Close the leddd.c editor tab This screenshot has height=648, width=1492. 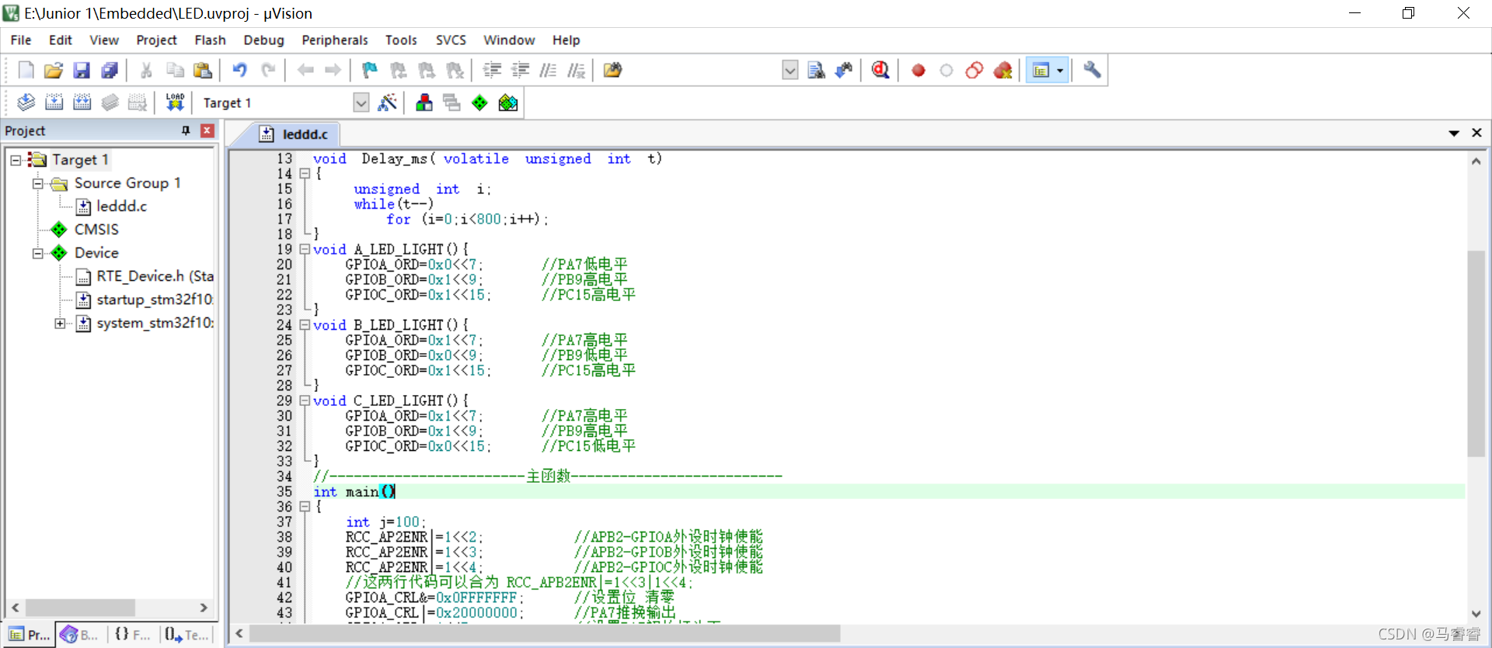click(x=1476, y=133)
